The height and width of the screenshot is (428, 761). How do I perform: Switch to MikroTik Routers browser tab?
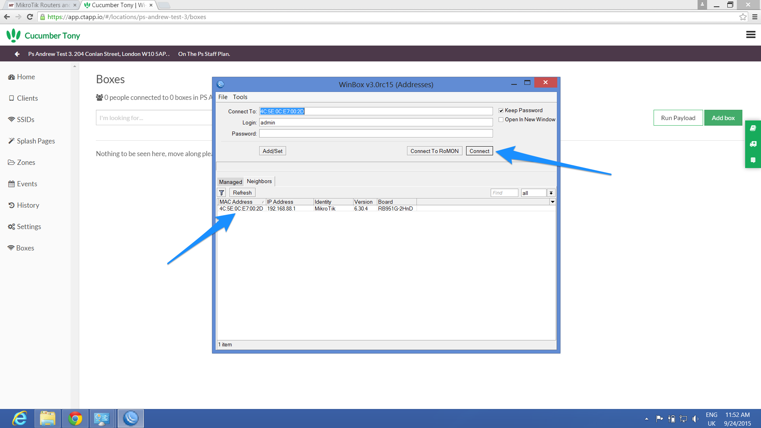42,5
